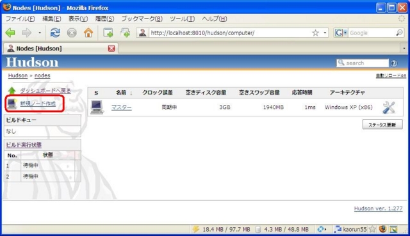Focus the Google search box
This screenshot has height=236, width=410.
(x=372, y=33)
